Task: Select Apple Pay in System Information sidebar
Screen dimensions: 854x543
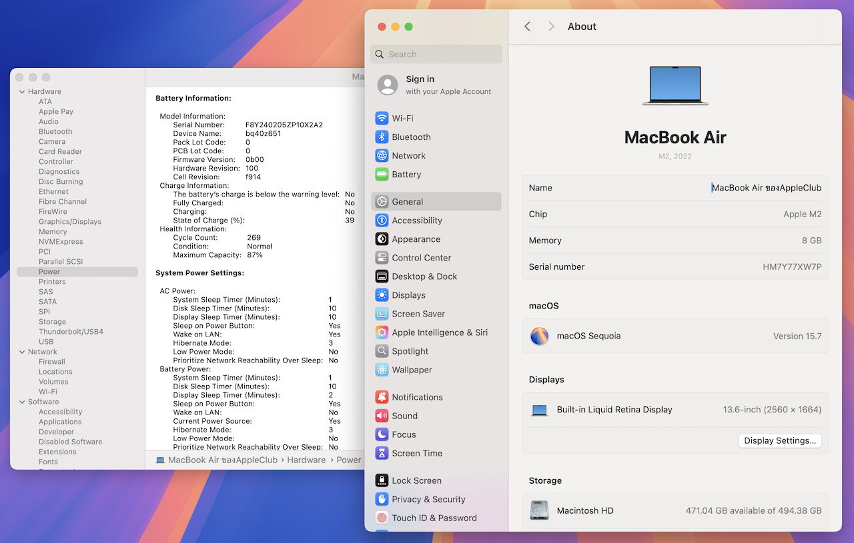Action: (56, 112)
